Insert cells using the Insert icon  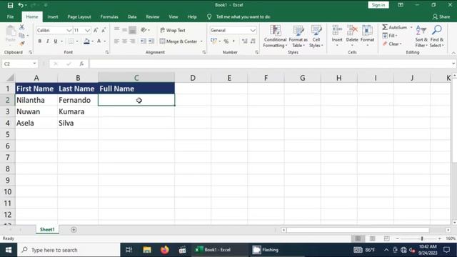pos(337,30)
